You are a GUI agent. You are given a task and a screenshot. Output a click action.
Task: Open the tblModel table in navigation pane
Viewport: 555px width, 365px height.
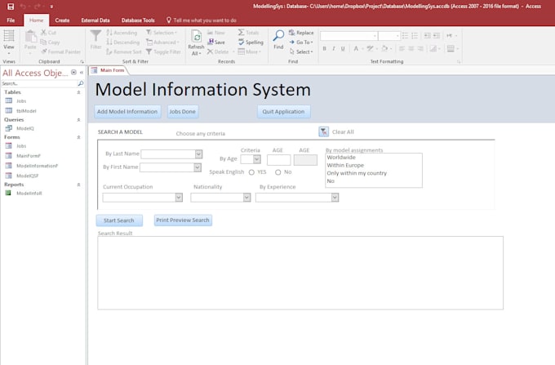tap(26, 111)
